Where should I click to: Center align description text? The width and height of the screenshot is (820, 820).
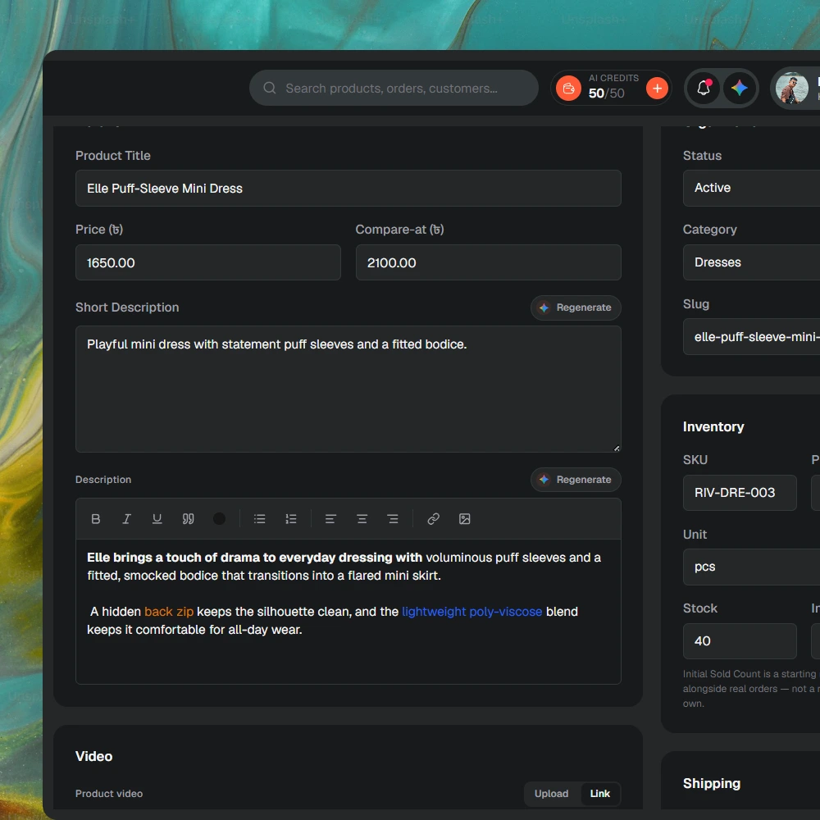tap(362, 519)
